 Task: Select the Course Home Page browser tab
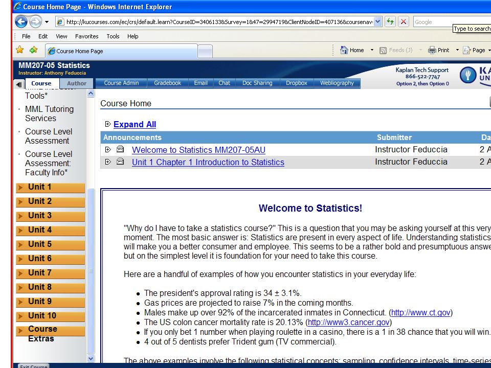click(x=122, y=51)
